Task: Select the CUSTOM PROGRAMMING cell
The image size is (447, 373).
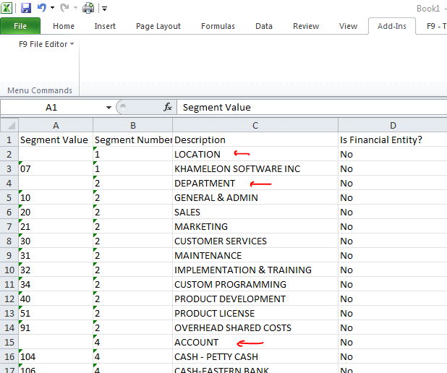Action: [255, 284]
